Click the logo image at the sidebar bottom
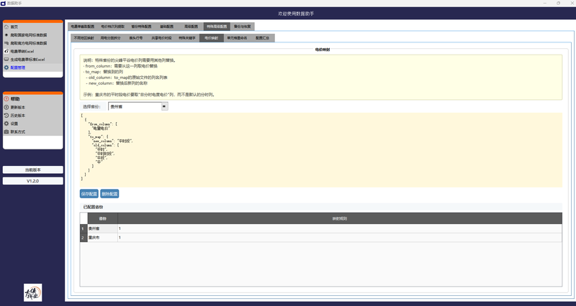576x306 pixels. [32, 292]
